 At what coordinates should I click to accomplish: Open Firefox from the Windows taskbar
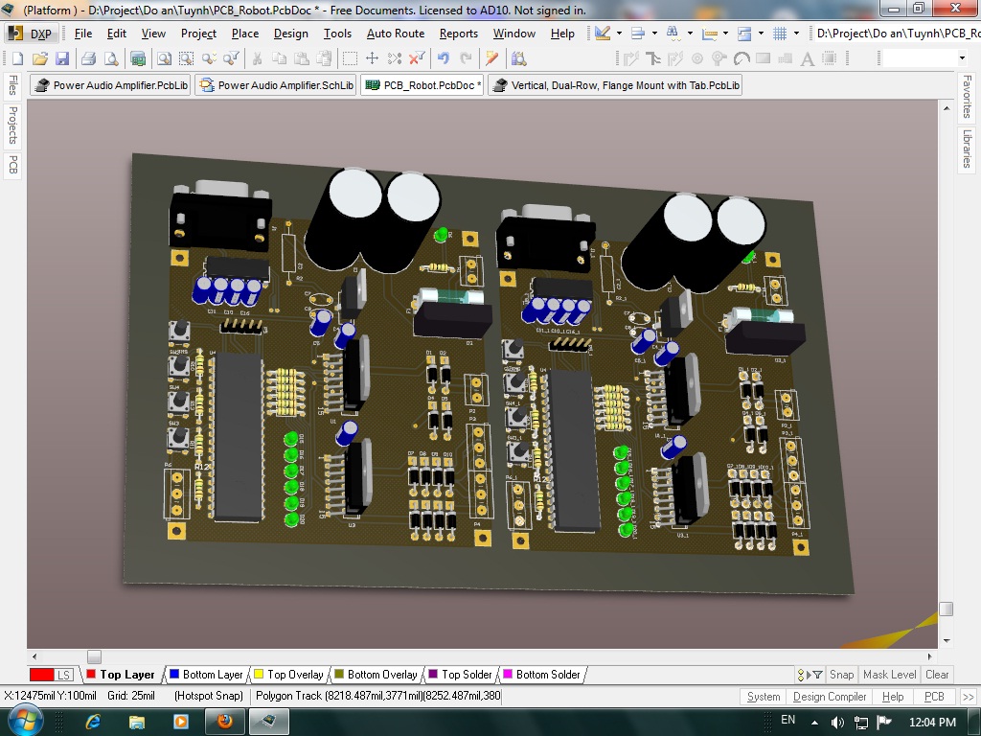coord(224,721)
